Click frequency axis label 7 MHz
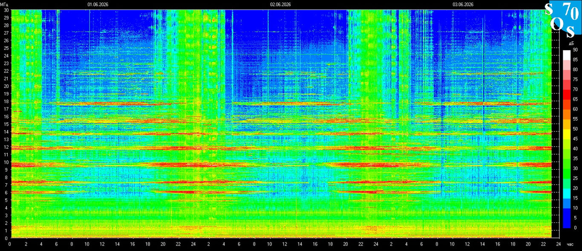582x251 pixels. [x=7, y=185]
